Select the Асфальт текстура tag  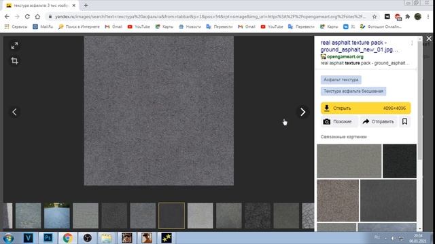(341, 80)
